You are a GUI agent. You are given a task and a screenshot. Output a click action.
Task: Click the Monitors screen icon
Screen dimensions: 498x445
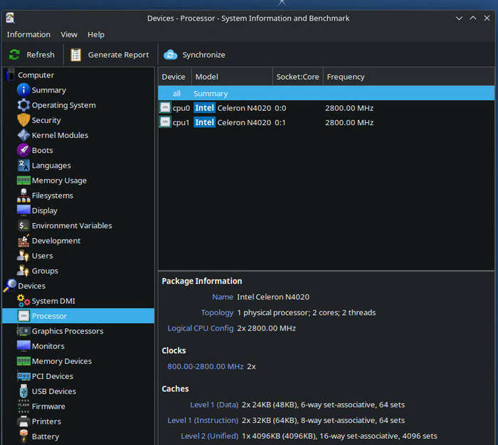pos(23,346)
